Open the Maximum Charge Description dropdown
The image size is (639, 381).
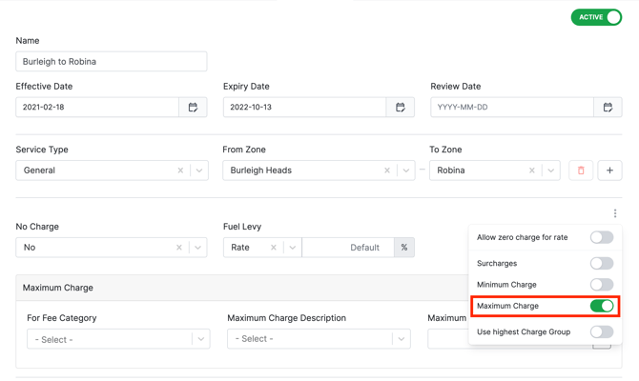(402, 339)
